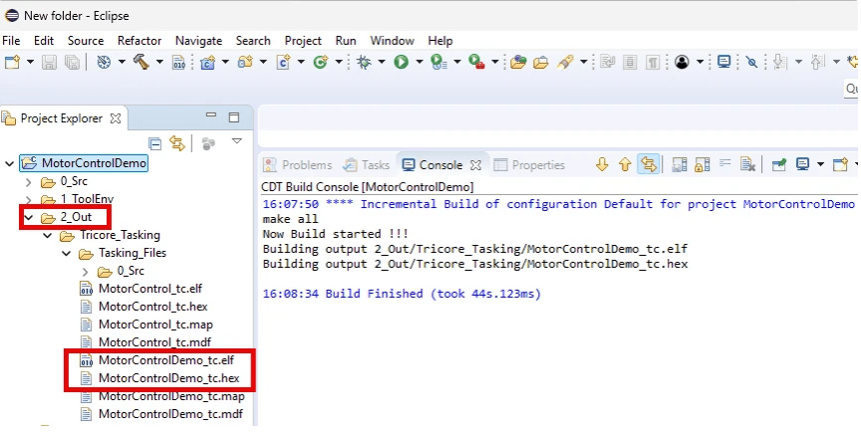This screenshot has width=861, height=434.
Task: Toggle the Pin Console button
Action: click(x=777, y=164)
